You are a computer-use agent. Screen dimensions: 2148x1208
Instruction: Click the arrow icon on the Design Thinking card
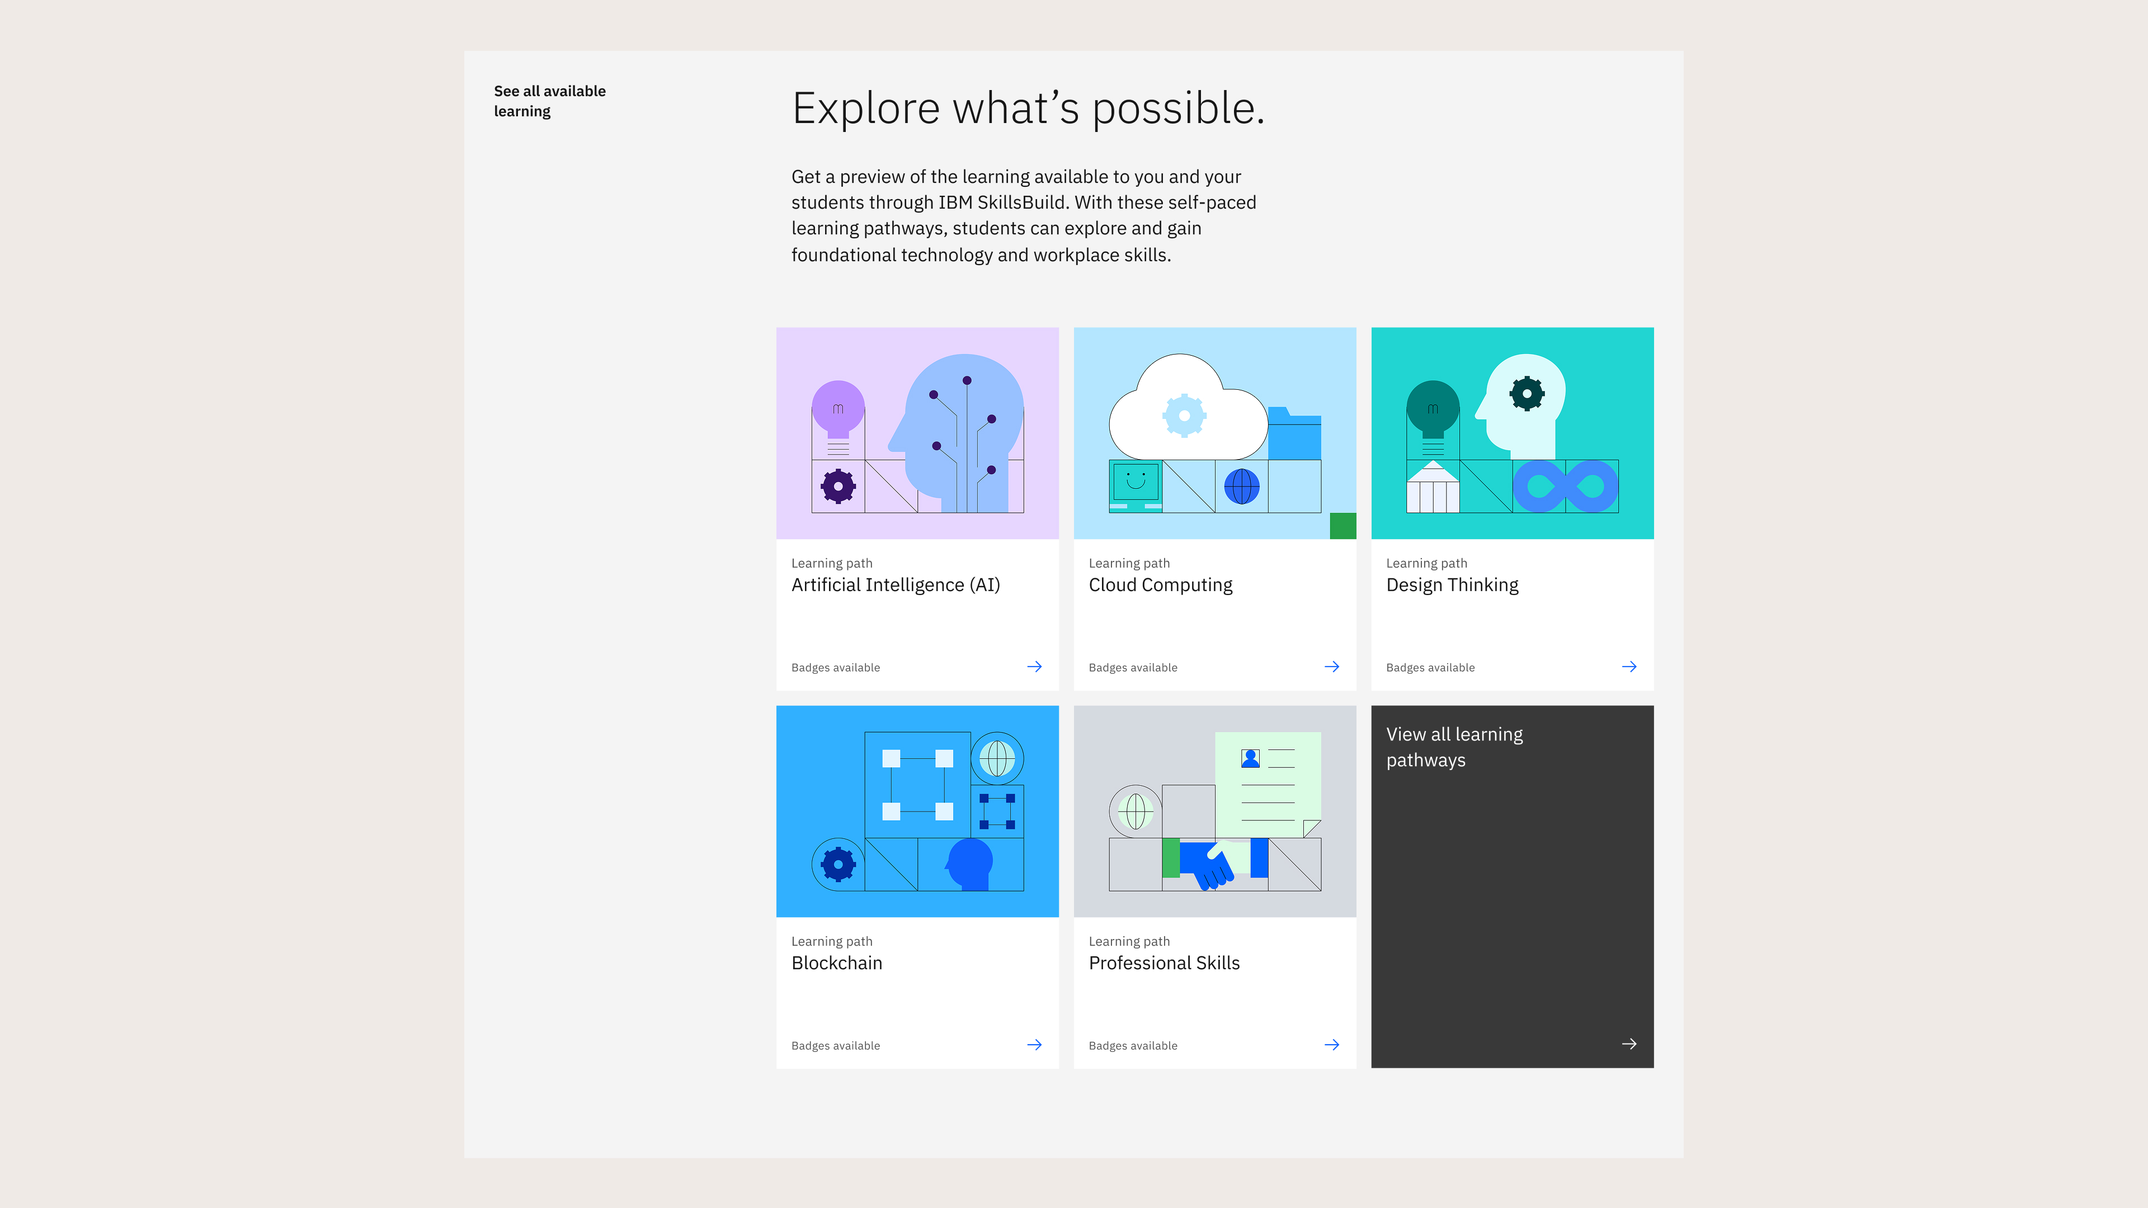click(x=1629, y=666)
